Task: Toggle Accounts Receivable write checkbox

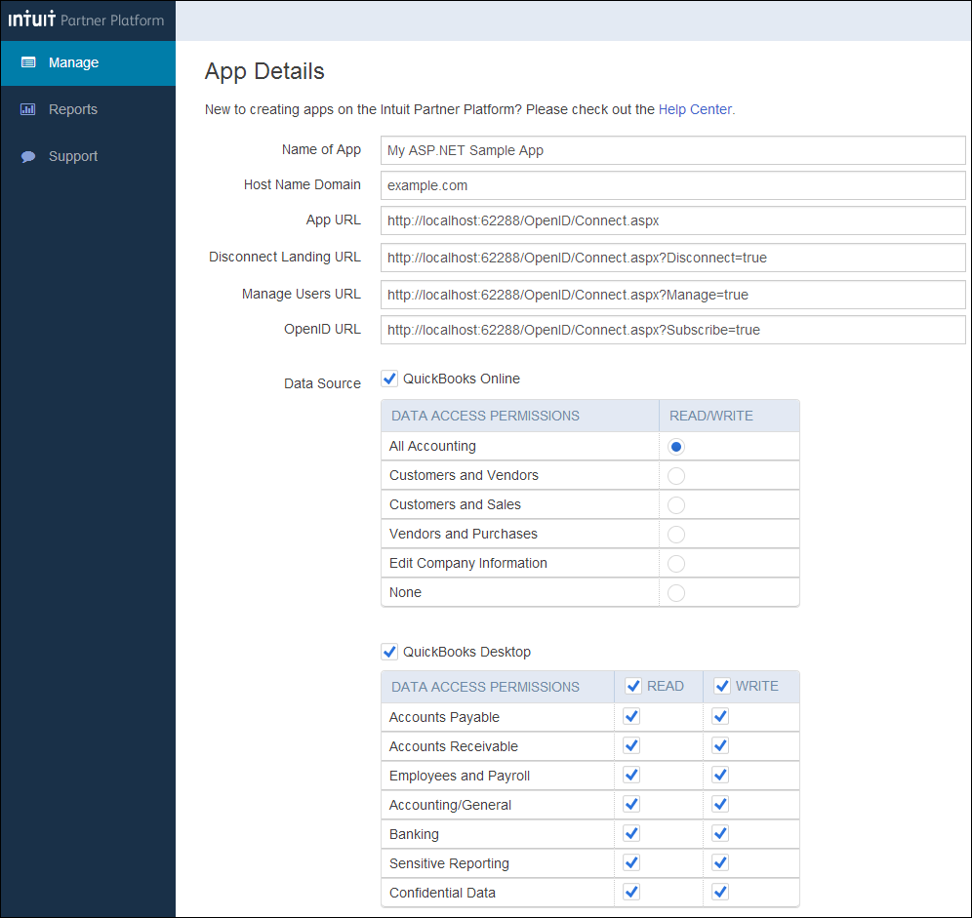Action: click(x=719, y=746)
